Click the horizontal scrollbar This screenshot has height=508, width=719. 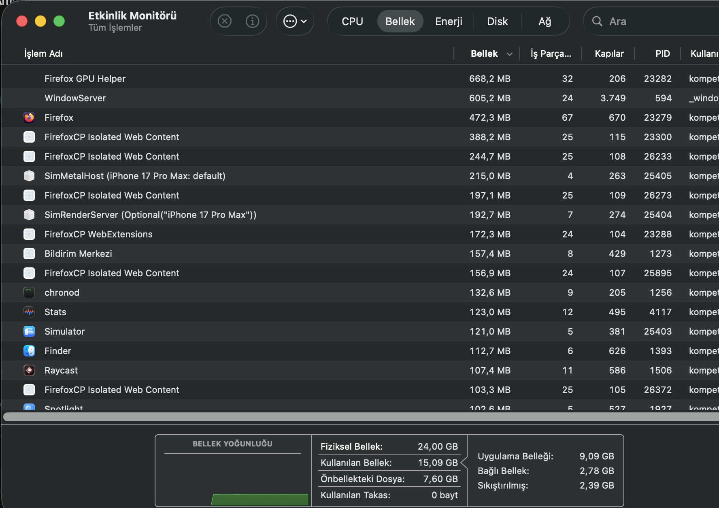coord(361,416)
